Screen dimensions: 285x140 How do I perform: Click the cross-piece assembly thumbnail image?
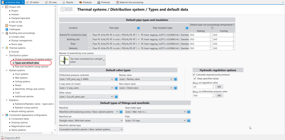tap(64, 60)
